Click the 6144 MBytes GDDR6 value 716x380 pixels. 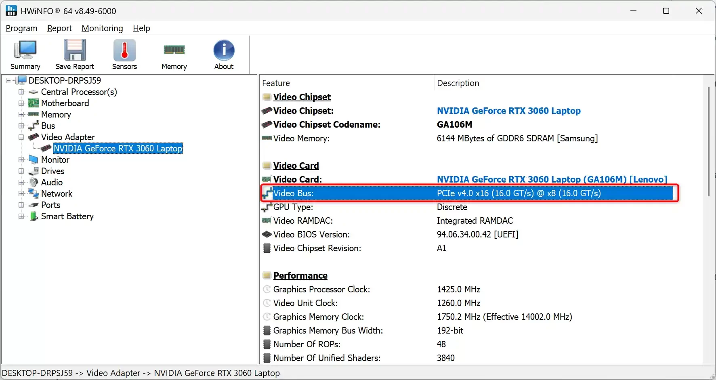click(x=517, y=138)
